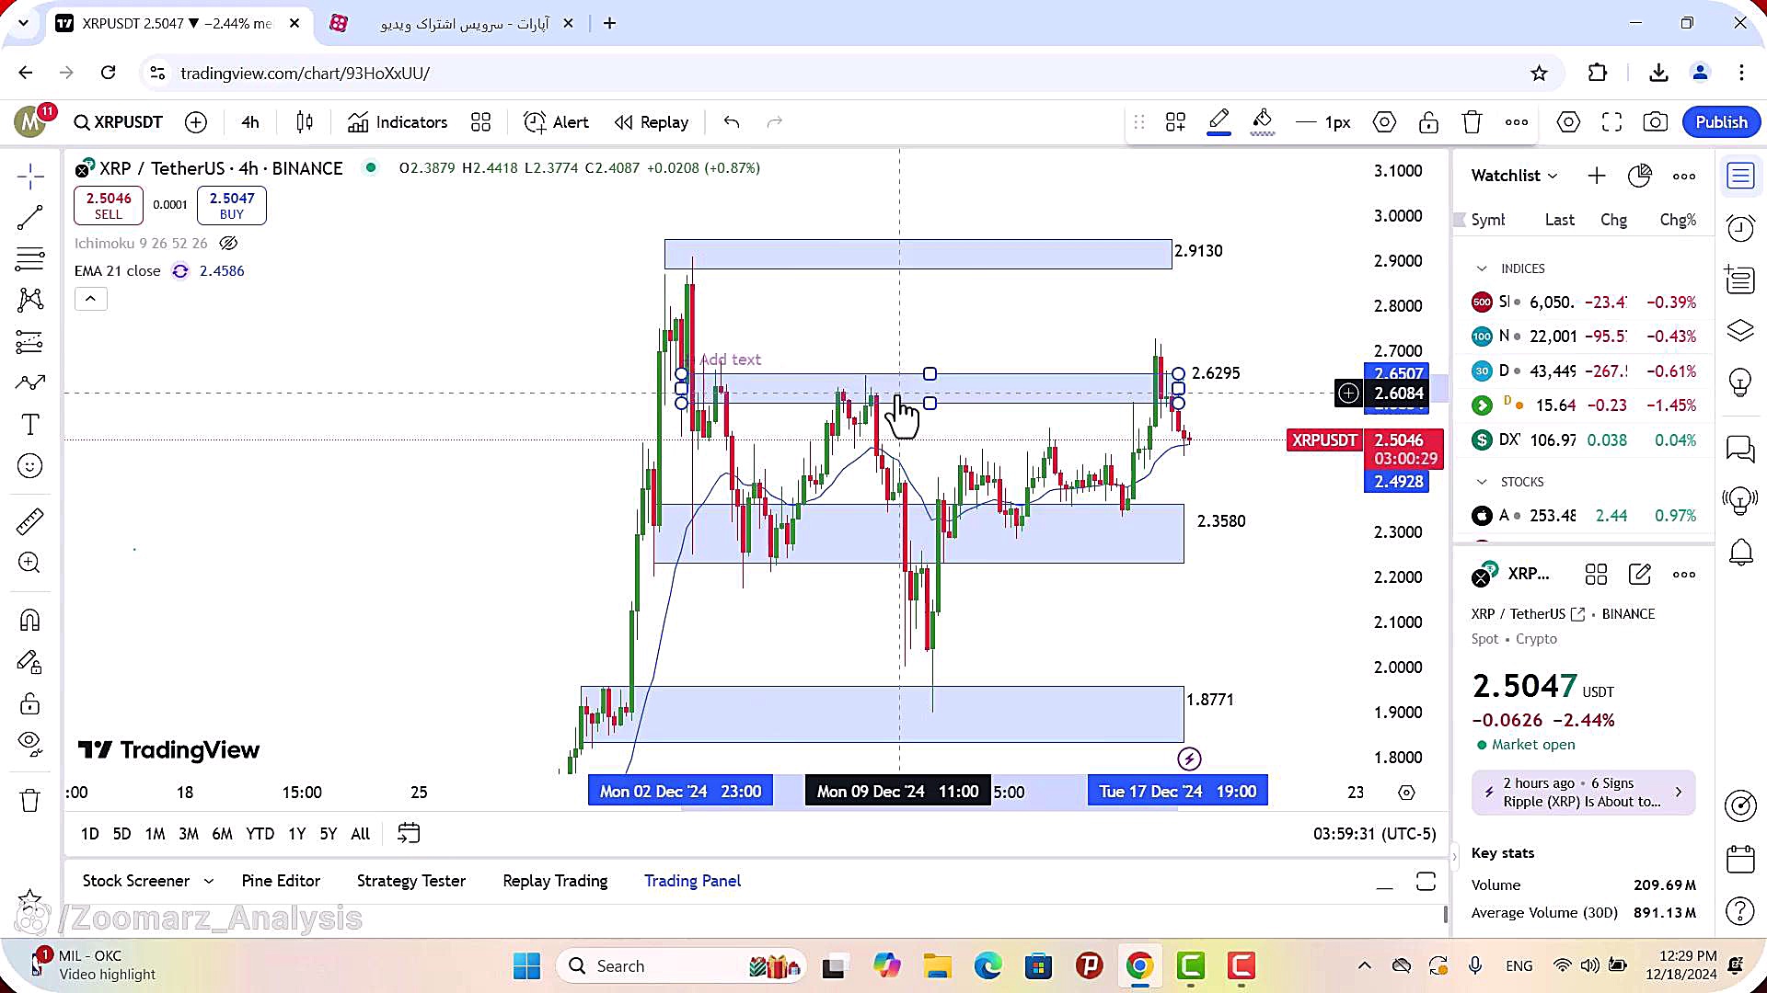Open the emoji icons tool

[29, 466]
